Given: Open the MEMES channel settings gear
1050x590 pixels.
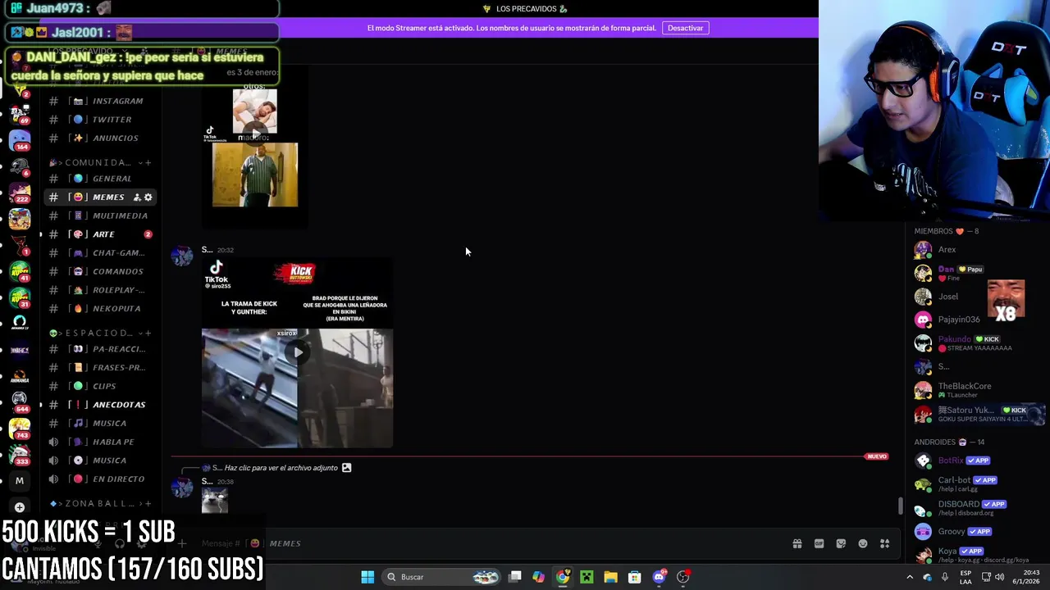Looking at the screenshot, I should (148, 197).
